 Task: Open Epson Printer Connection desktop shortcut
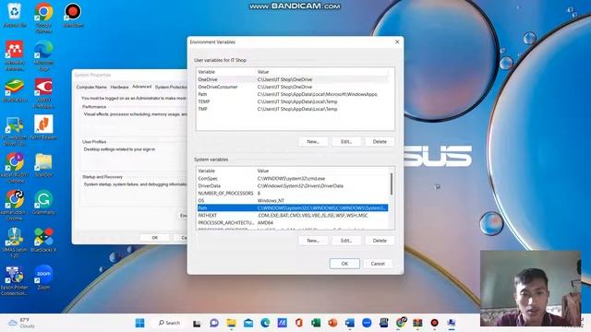pyautogui.click(x=15, y=280)
